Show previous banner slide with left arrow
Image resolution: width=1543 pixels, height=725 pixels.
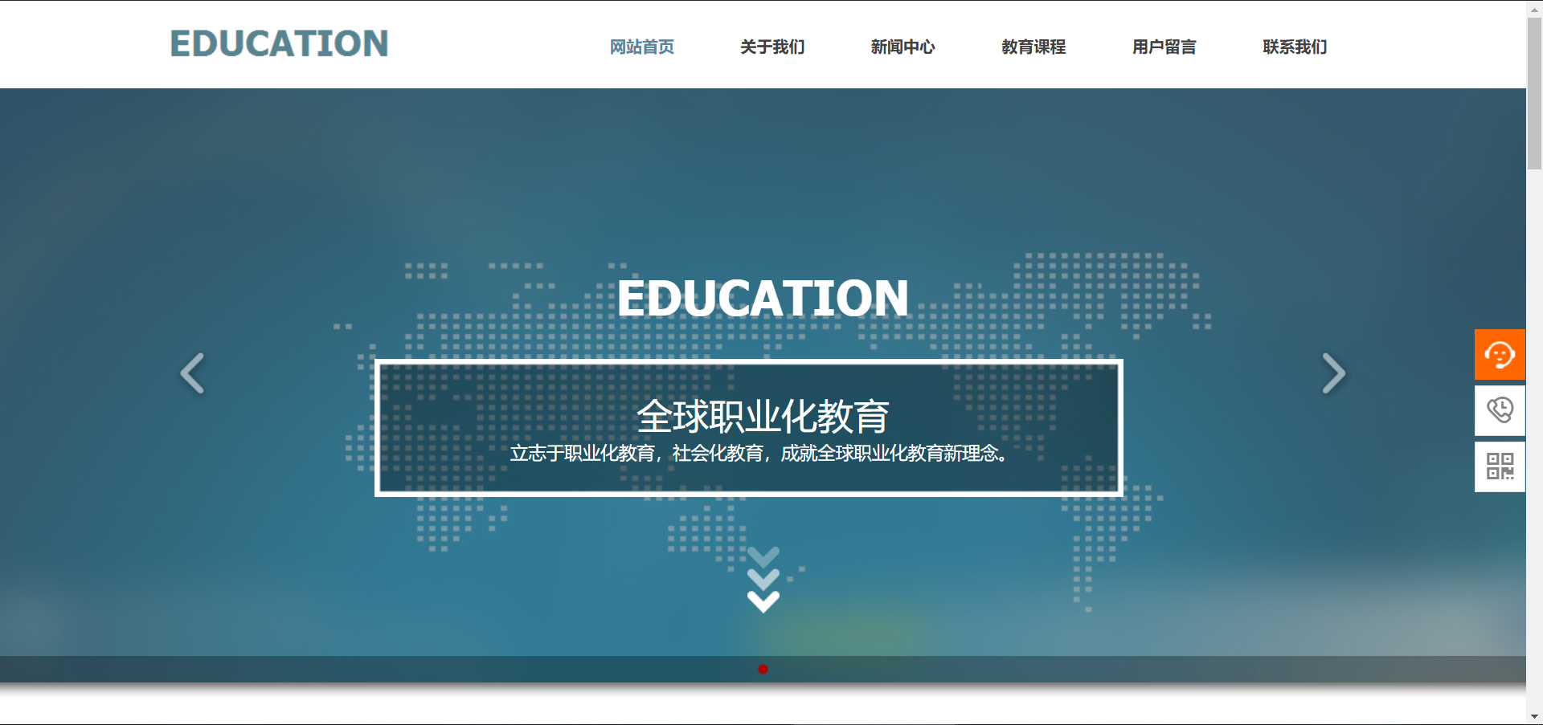(192, 373)
